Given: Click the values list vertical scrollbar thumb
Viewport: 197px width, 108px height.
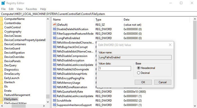Looking at the screenshot, I should point(195,50).
